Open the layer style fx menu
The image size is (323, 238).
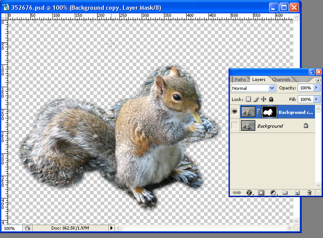[x=249, y=193]
